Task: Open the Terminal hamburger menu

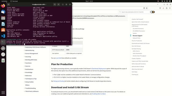Action: click(59, 5)
